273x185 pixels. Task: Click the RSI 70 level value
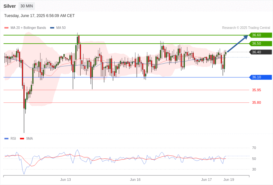point(254,148)
